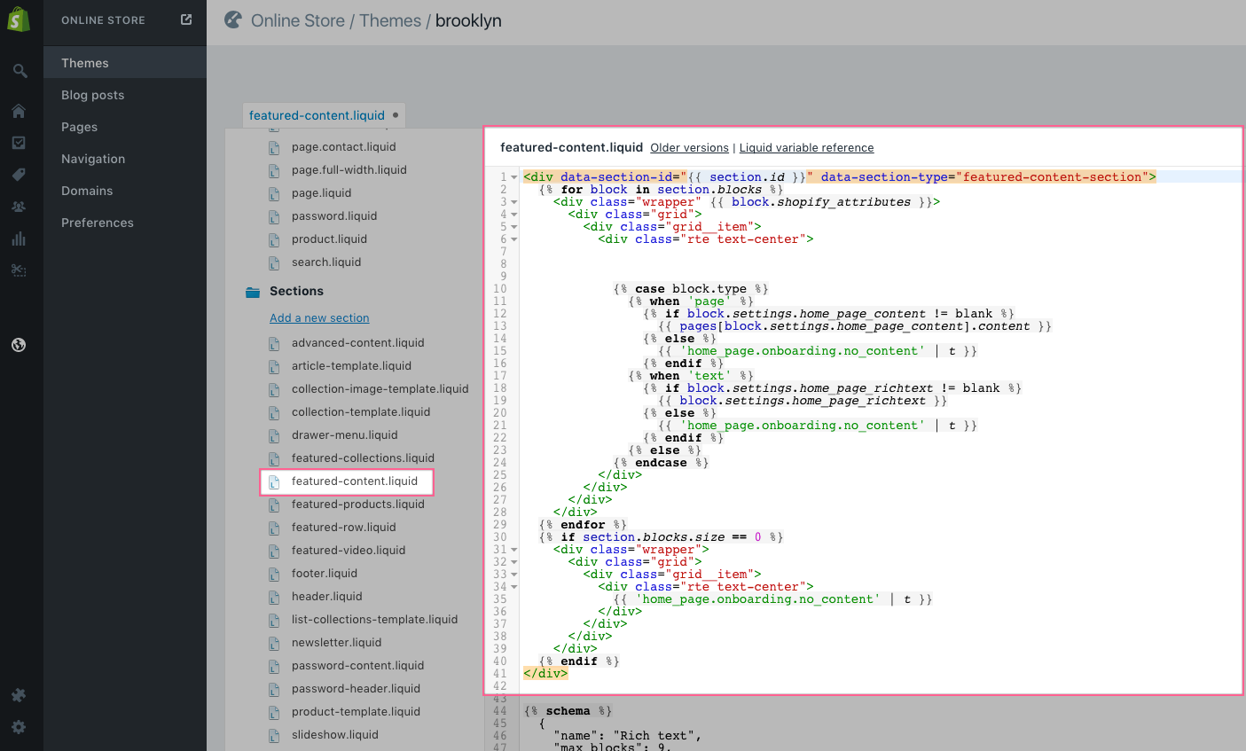Open Products tag icon in sidebar
1246x751 pixels.
pyautogui.click(x=19, y=175)
